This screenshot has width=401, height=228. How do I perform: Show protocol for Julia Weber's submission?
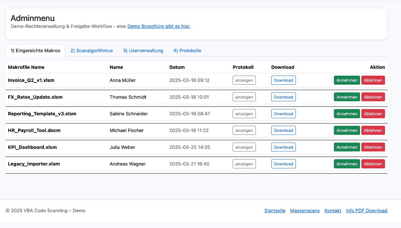click(x=244, y=147)
